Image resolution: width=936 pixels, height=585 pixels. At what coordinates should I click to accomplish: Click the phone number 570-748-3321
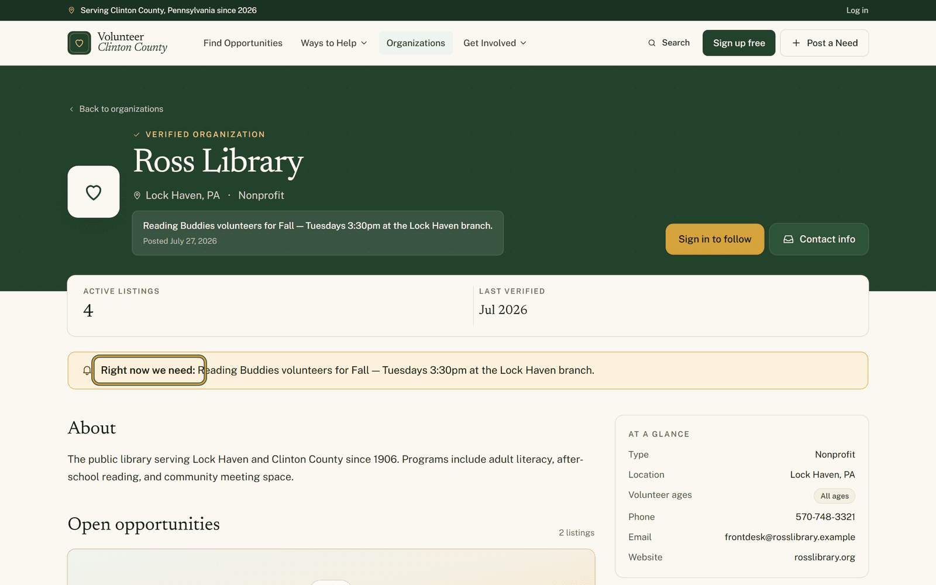[x=825, y=517]
